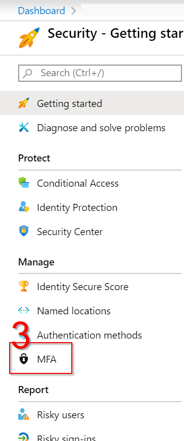Click the Identity Secure Score trophy icon
This screenshot has width=184, height=441.
coord(24,287)
